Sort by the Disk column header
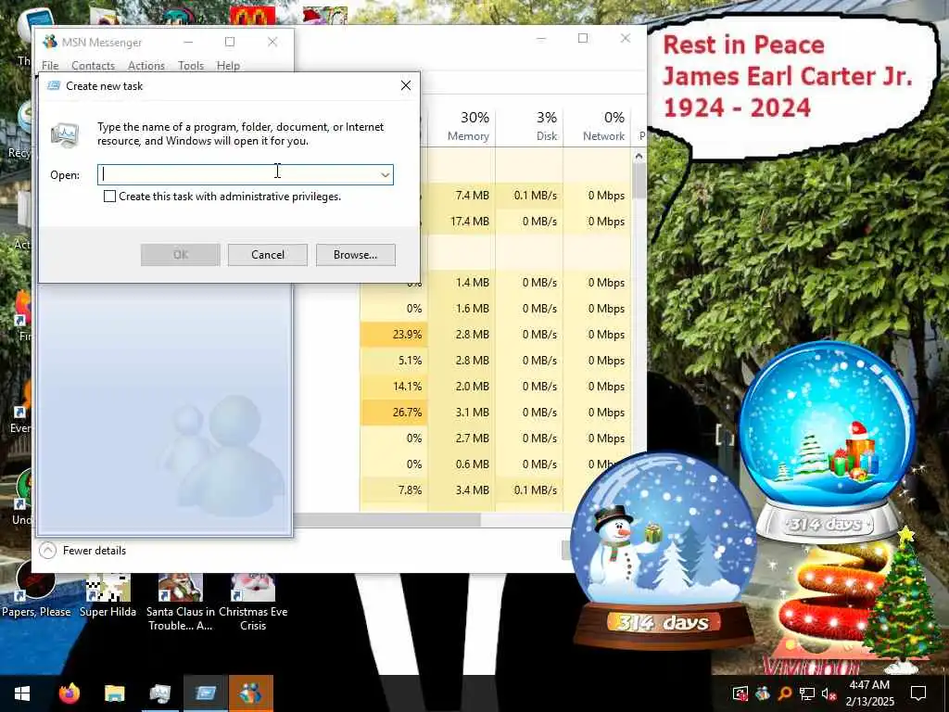The height and width of the screenshot is (712, 949). click(529, 126)
